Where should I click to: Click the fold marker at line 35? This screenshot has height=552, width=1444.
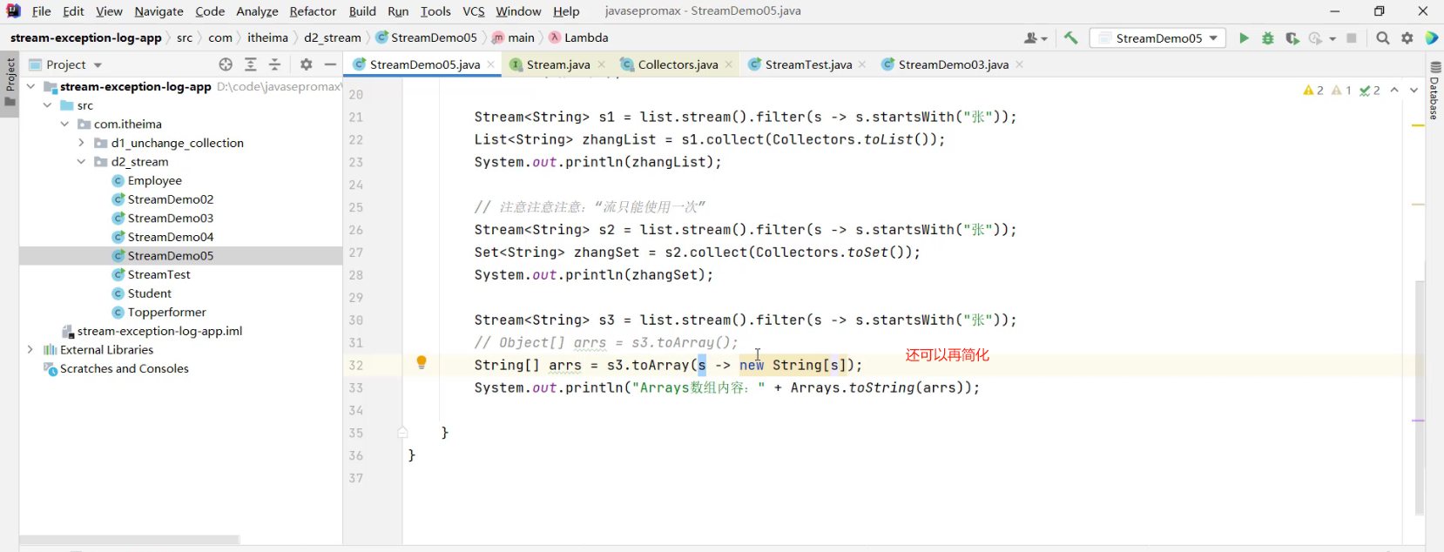(402, 433)
